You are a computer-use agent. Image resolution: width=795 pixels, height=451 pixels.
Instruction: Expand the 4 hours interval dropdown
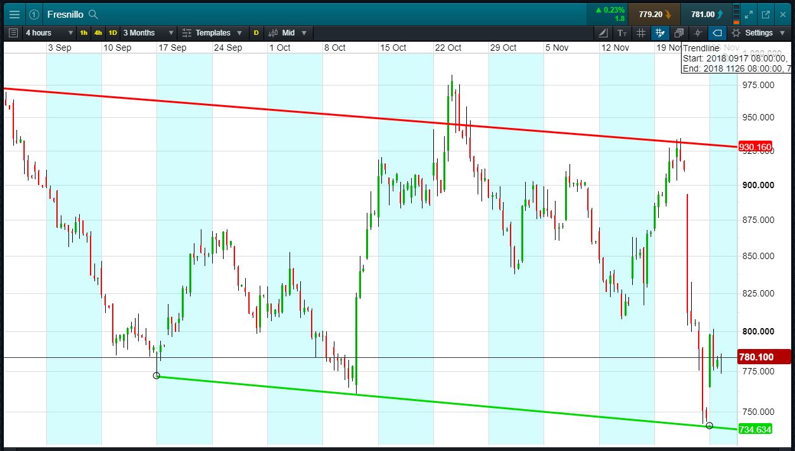[49, 33]
